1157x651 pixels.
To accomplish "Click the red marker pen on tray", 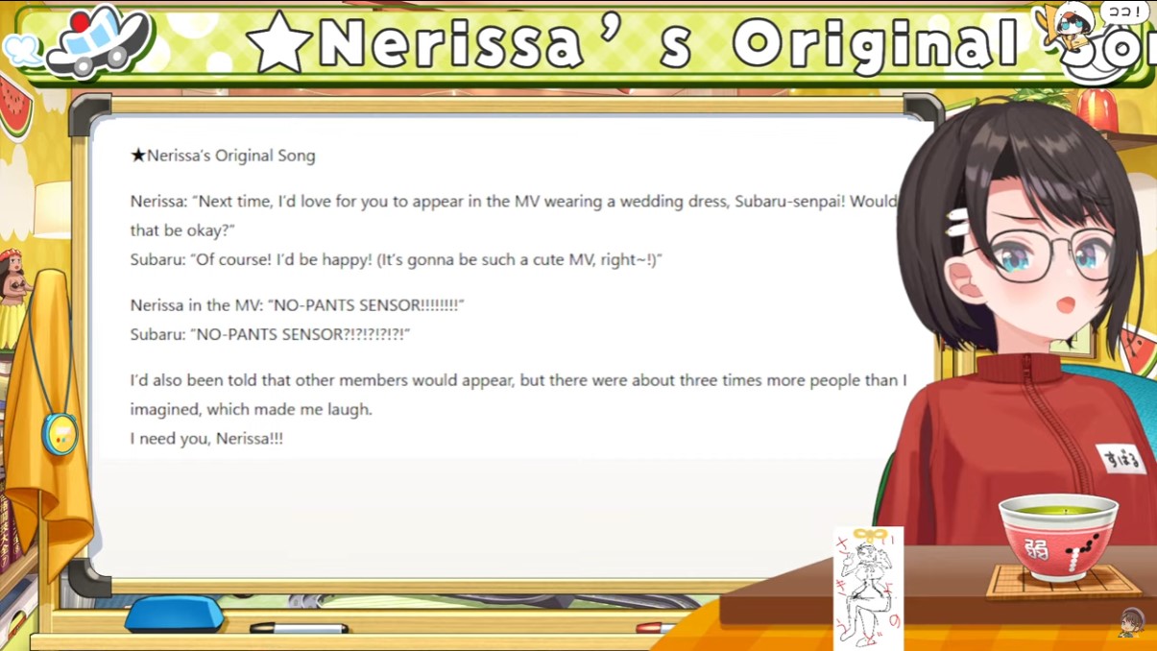I will tap(656, 628).
